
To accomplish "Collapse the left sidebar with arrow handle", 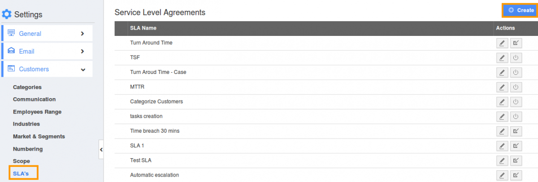I will tap(101, 150).
